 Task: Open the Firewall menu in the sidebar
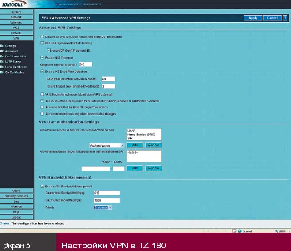coord(16,32)
